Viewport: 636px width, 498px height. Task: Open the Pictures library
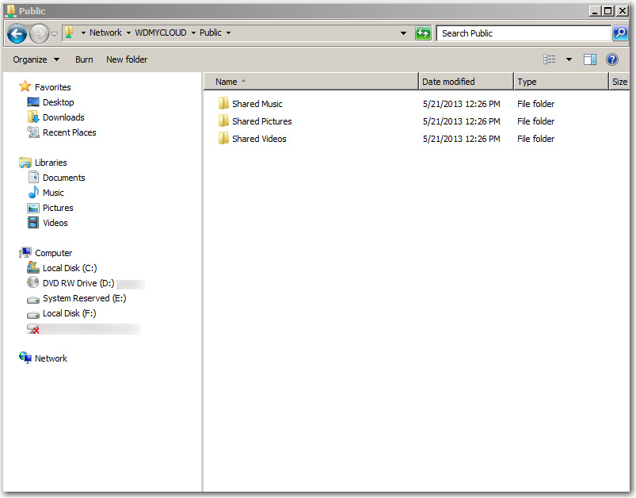coord(51,208)
